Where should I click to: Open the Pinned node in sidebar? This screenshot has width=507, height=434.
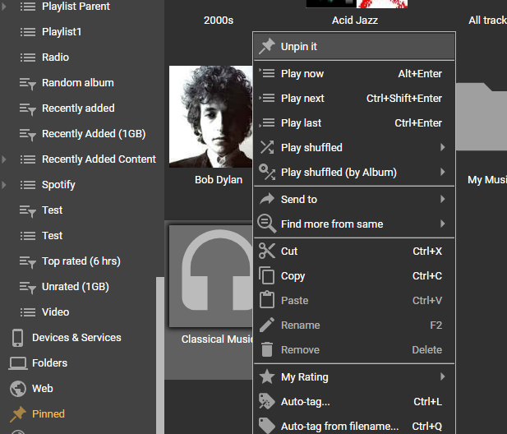[x=48, y=414]
